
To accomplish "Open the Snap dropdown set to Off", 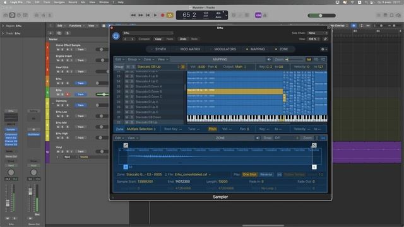I will coord(286,138).
